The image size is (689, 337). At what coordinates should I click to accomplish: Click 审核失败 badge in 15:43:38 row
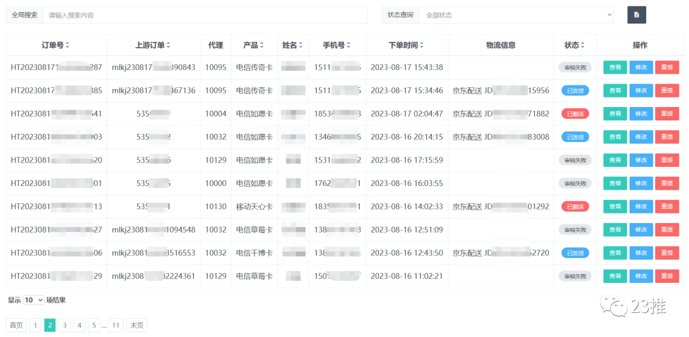575,68
